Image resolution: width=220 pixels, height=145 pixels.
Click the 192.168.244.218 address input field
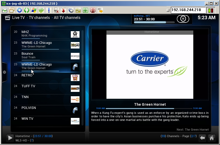click(x=188, y=10)
